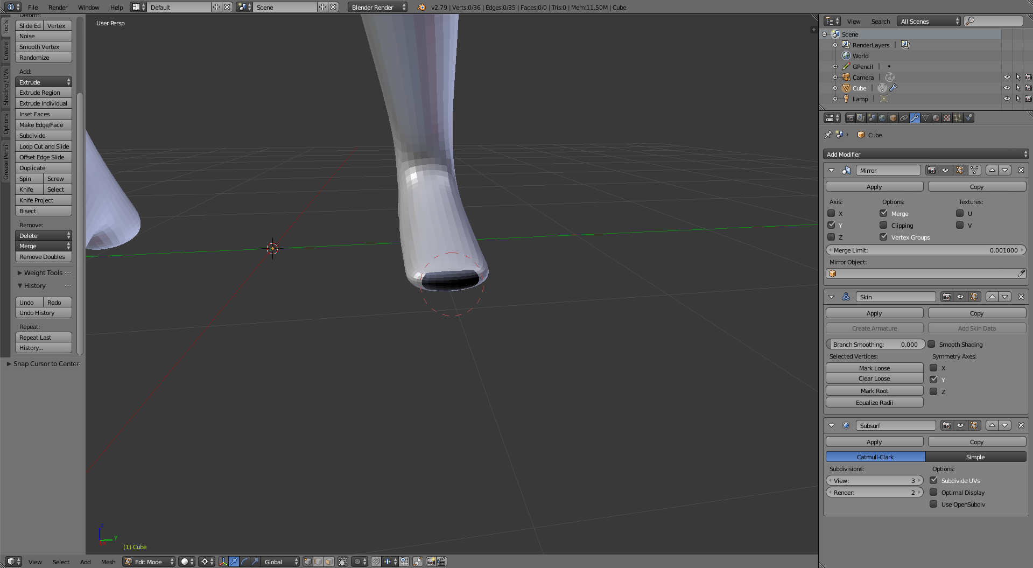Open the Mesh Data triangle tab
The image size is (1033, 568).
click(925, 118)
